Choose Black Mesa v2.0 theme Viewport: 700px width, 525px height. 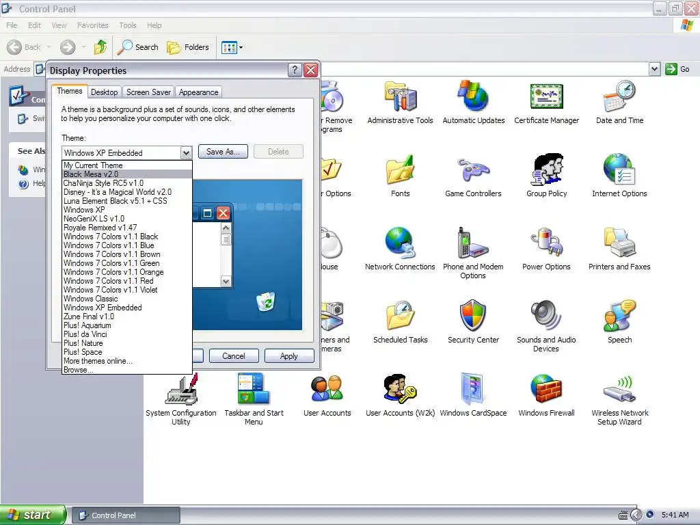pos(127,174)
